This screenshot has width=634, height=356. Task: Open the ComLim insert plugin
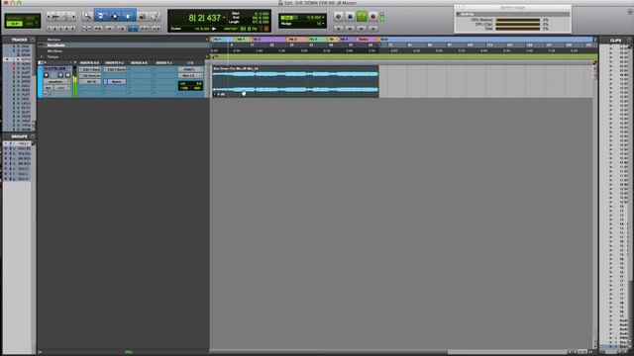tap(92, 75)
